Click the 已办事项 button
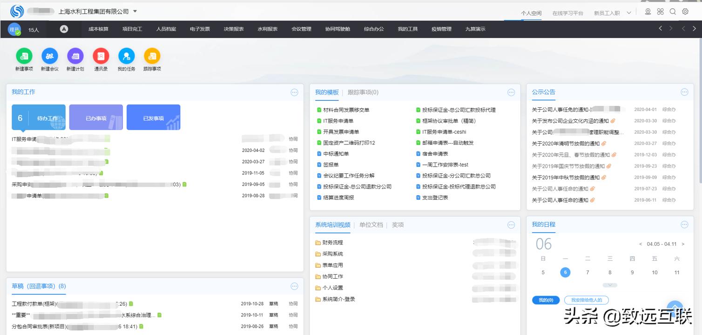The image size is (702, 335). pyautogui.click(x=96, y=117)
